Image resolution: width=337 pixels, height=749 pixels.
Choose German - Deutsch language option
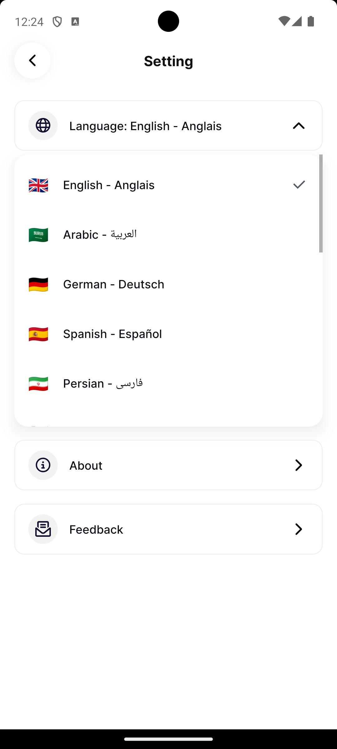point(114,284)
